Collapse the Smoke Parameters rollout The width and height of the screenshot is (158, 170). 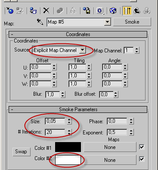(x=78, y=109)
